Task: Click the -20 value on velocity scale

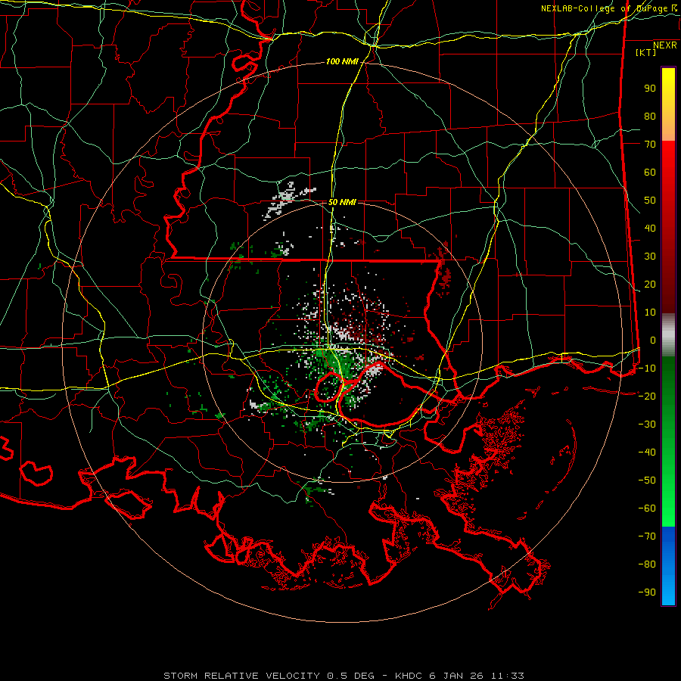Action: (647, 396)
